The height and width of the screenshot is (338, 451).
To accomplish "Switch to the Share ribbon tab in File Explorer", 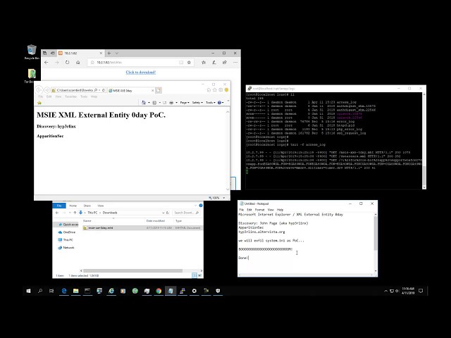I will tap(87, 206).
